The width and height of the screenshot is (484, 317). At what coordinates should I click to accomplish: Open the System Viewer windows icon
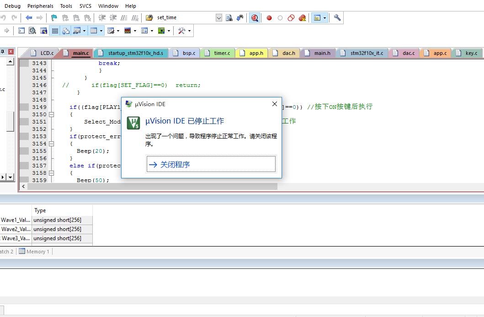tap(161, 31)
